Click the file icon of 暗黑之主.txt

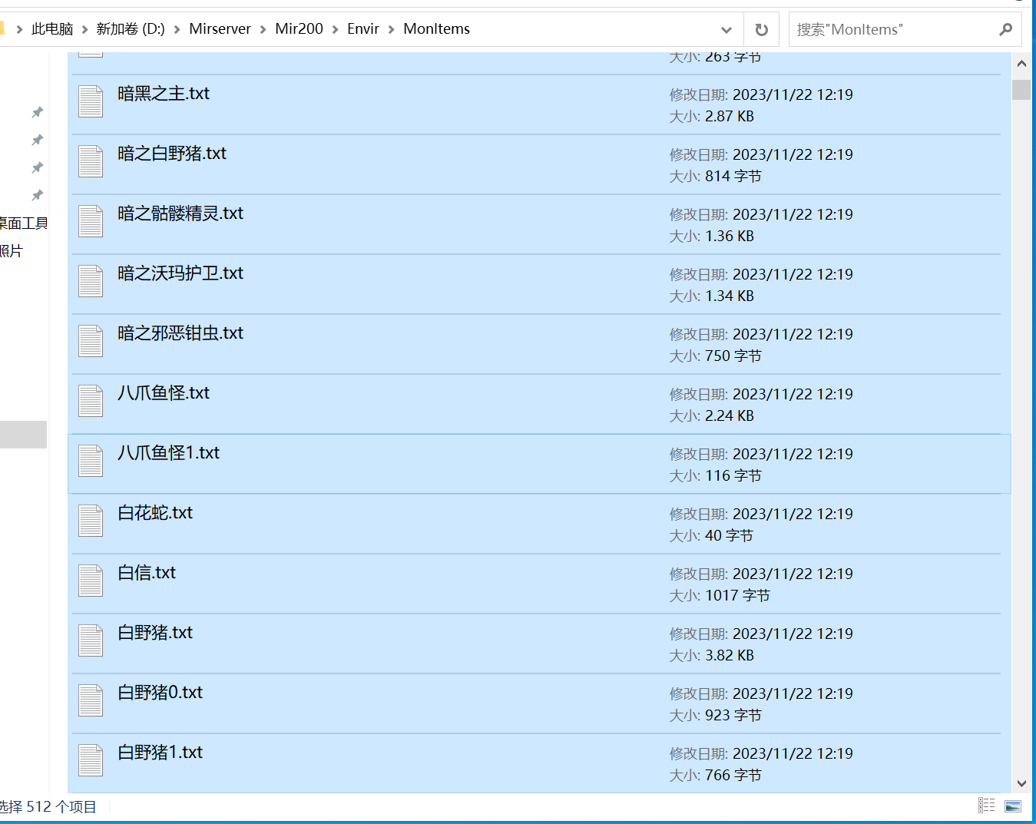click(x=91, y=101)
